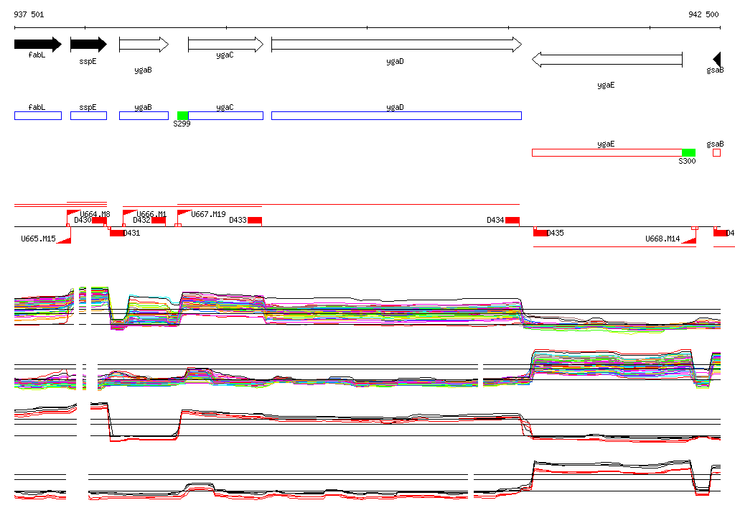Click the green S299 segment box
Image resolution: width=735 pixels, height=513 pixels.
pyautogui.click(x=183, y=116)
